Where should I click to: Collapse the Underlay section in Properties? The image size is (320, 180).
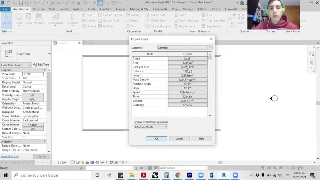click(x=44, y=142)
